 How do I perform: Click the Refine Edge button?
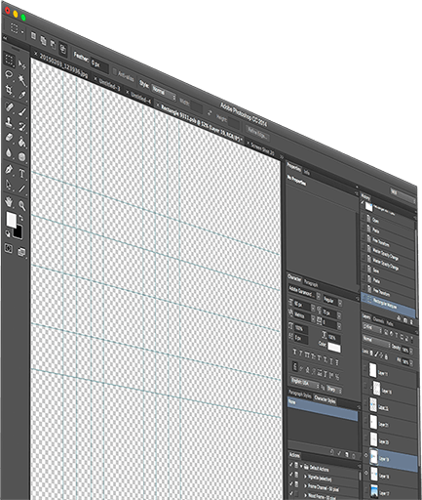point(257,133)
